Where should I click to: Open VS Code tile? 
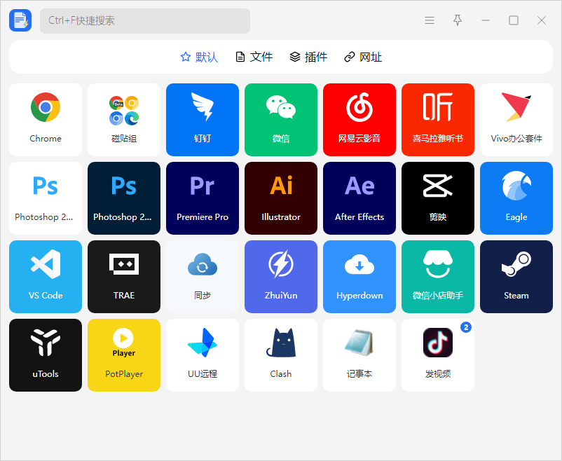(x=46, y=277)
